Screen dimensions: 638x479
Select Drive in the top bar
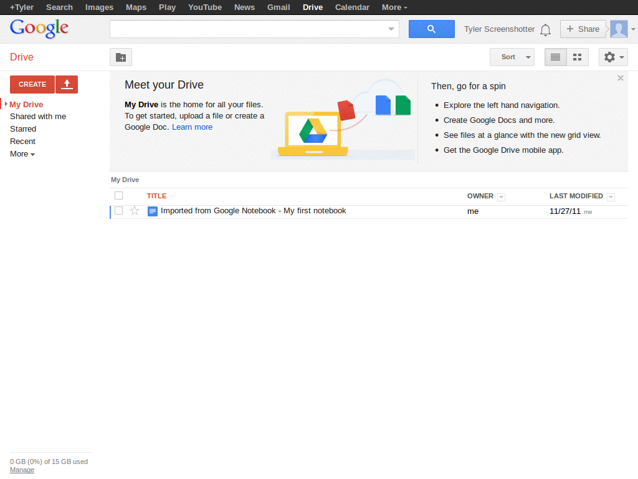tap(313, 7)
